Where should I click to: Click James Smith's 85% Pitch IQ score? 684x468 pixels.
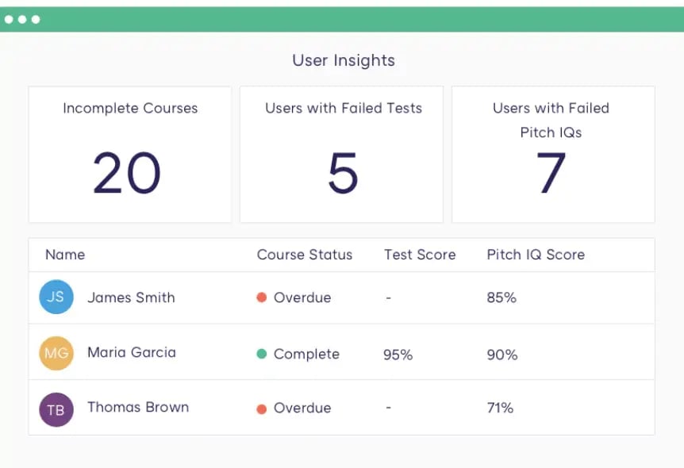(501, 298)
